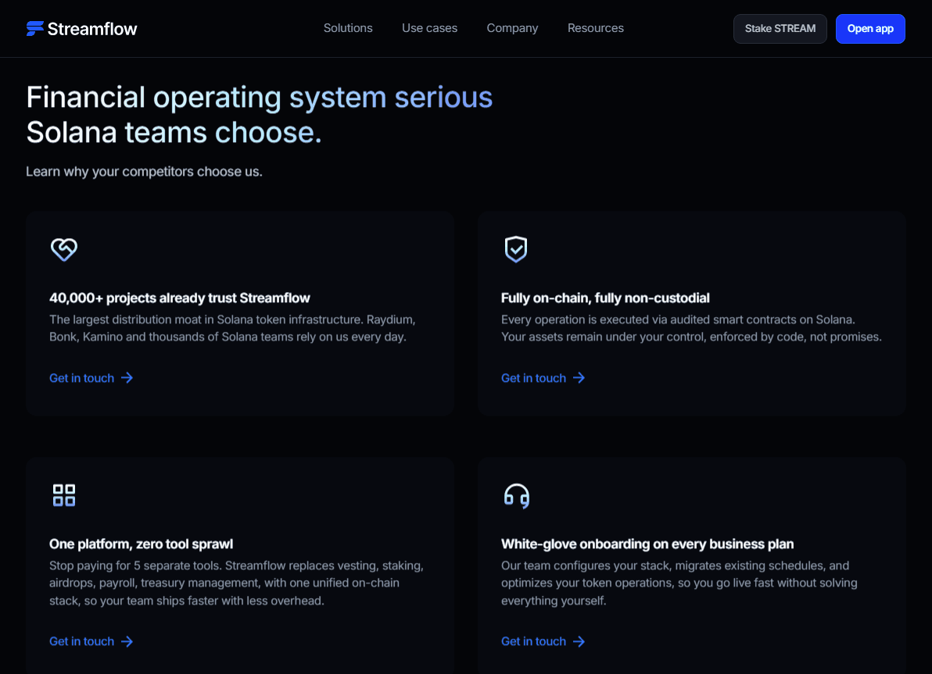Screen dimensions: 932x674
Task: Get in touch under White-glove onboarding card
Action: (543, 641)
